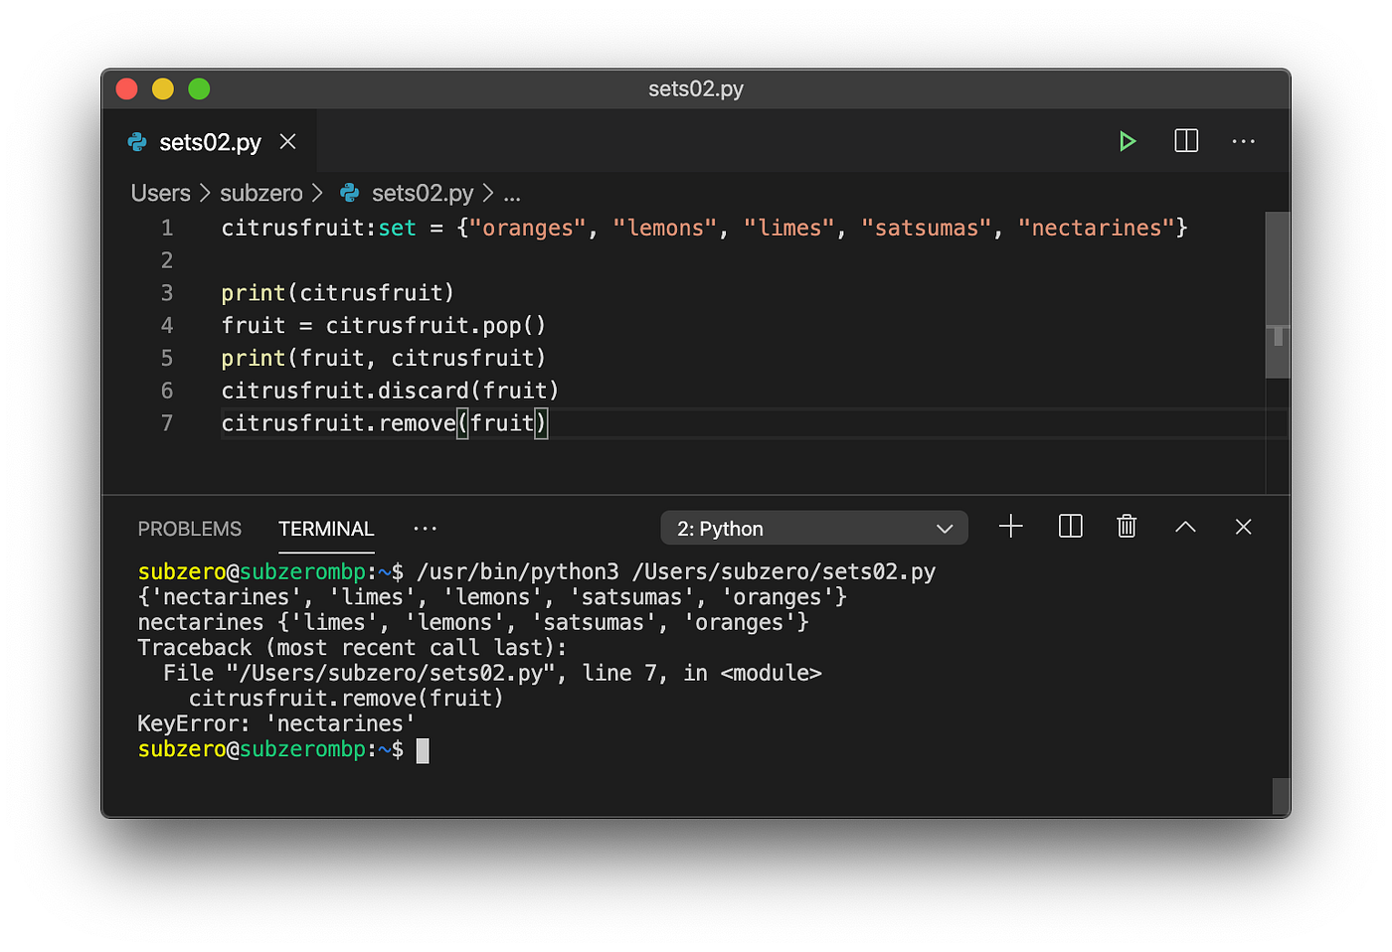
Task: Click the terminal scrollbar thumb
Action: tap(1282, 797)
